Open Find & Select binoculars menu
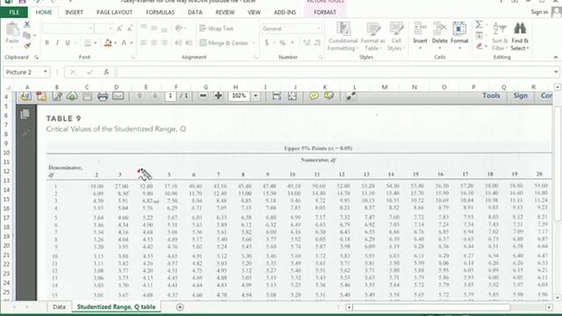 [520, 36]
